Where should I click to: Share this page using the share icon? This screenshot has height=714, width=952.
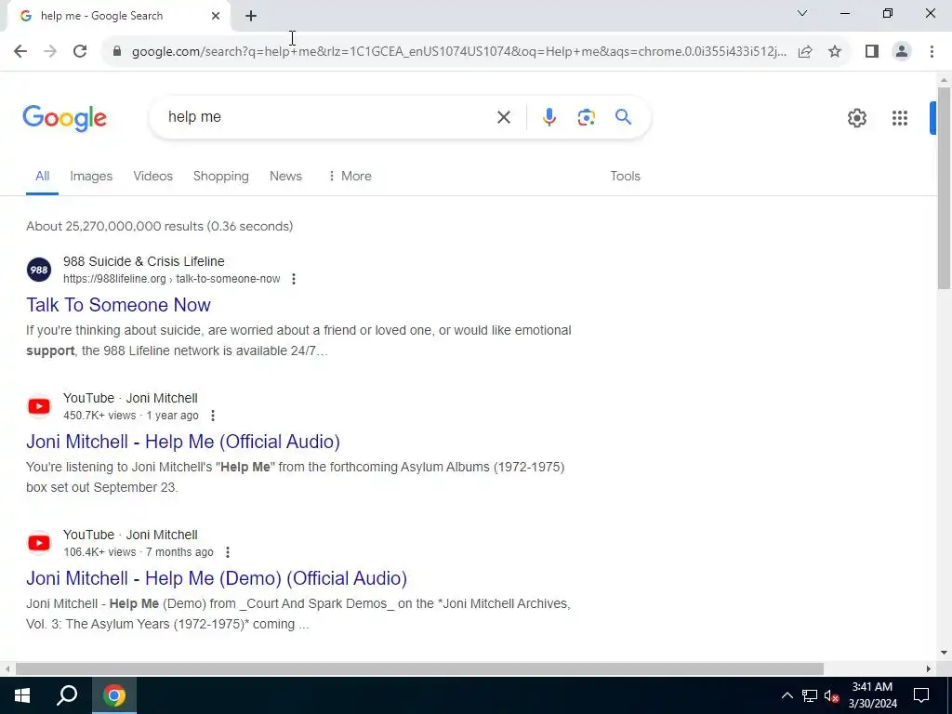coord(805,52)
